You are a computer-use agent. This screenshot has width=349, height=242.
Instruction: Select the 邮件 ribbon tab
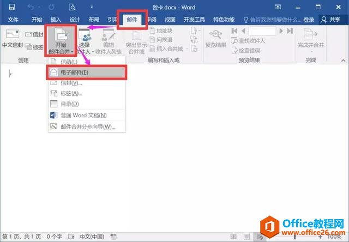(132, 20)
